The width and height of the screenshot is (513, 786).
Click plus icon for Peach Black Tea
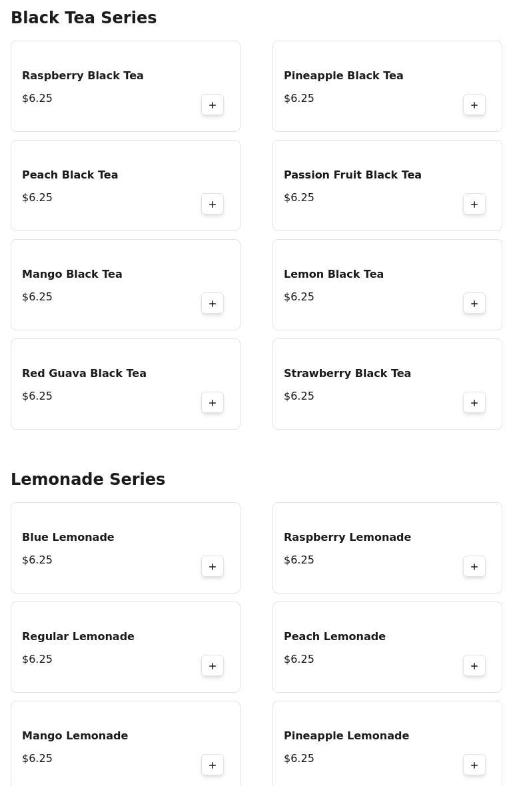pos(212,204)
